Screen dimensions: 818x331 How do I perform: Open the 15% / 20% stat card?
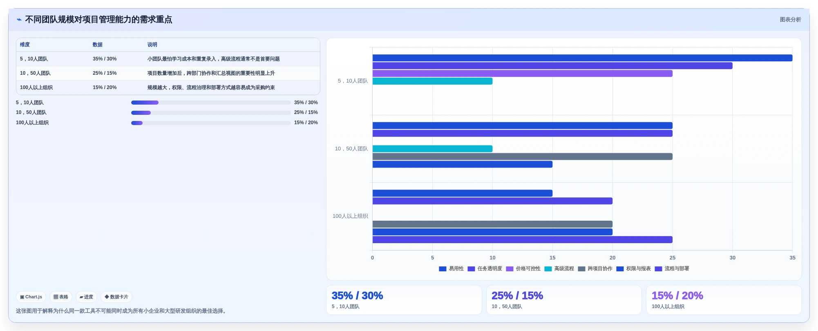[724, 300]
